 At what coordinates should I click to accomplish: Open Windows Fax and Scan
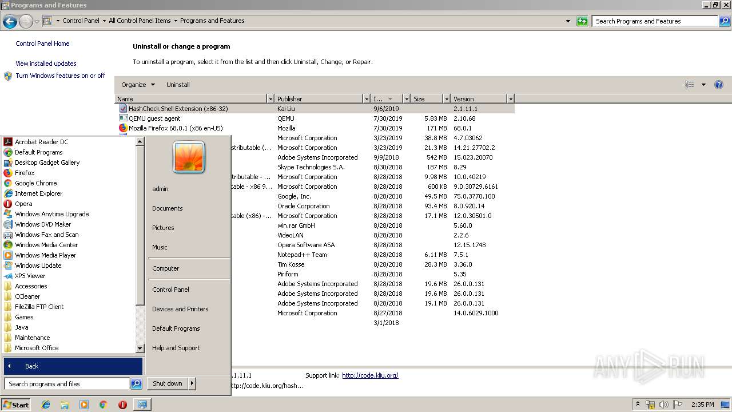(x=46, y=235)
